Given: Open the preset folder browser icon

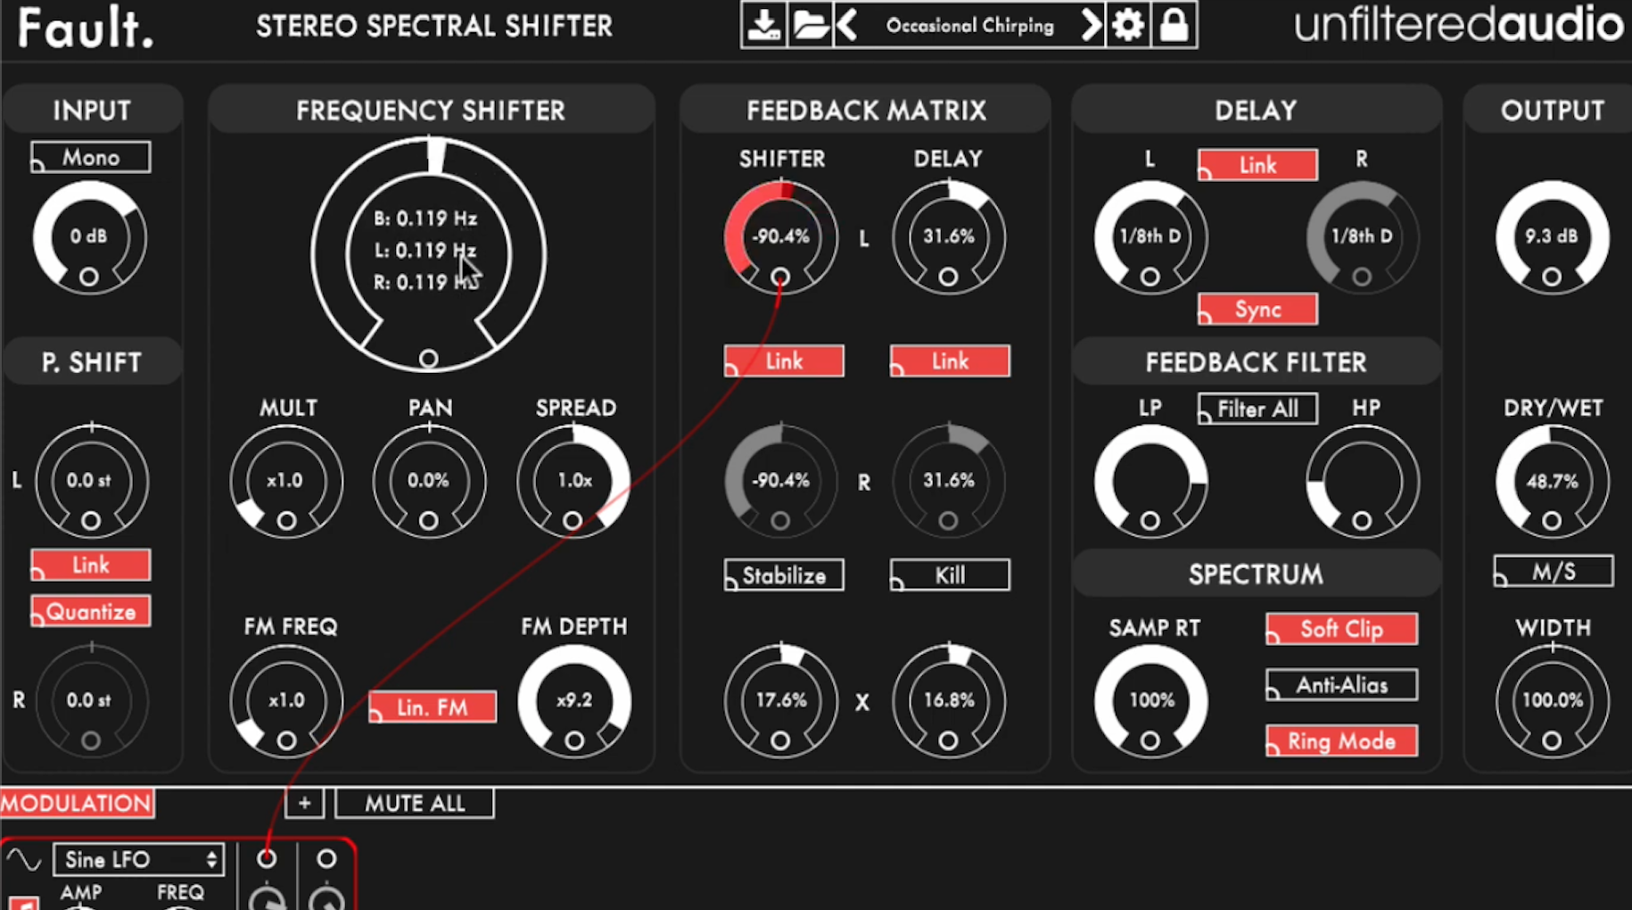Looking at the screenshot, I should 810,25.
